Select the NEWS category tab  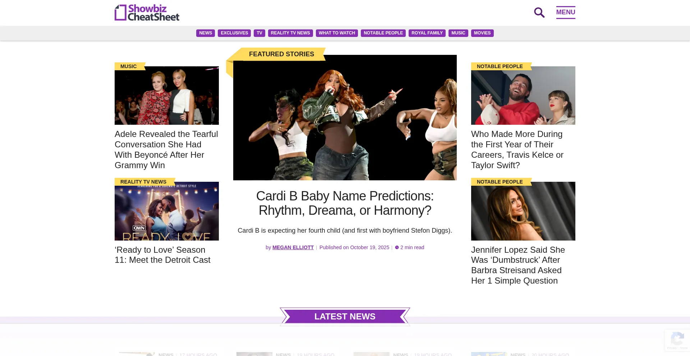coord(206,33)
